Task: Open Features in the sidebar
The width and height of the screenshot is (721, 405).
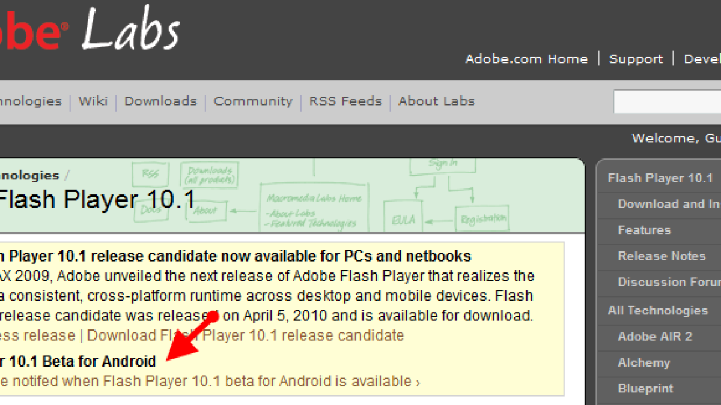Action: click(644, 230)
